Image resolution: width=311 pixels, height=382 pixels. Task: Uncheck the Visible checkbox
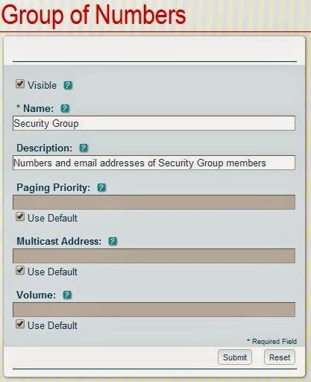(20, 84)
